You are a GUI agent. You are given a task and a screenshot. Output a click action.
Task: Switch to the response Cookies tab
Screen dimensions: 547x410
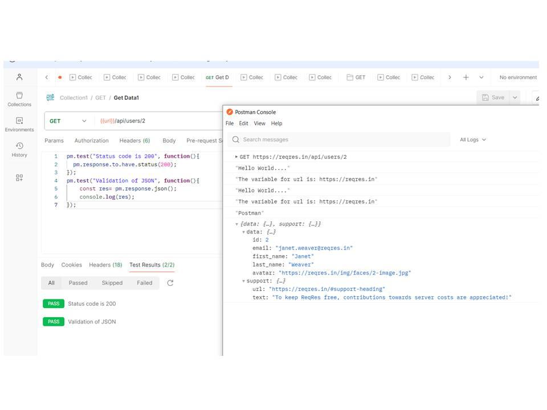coord(72,265)
